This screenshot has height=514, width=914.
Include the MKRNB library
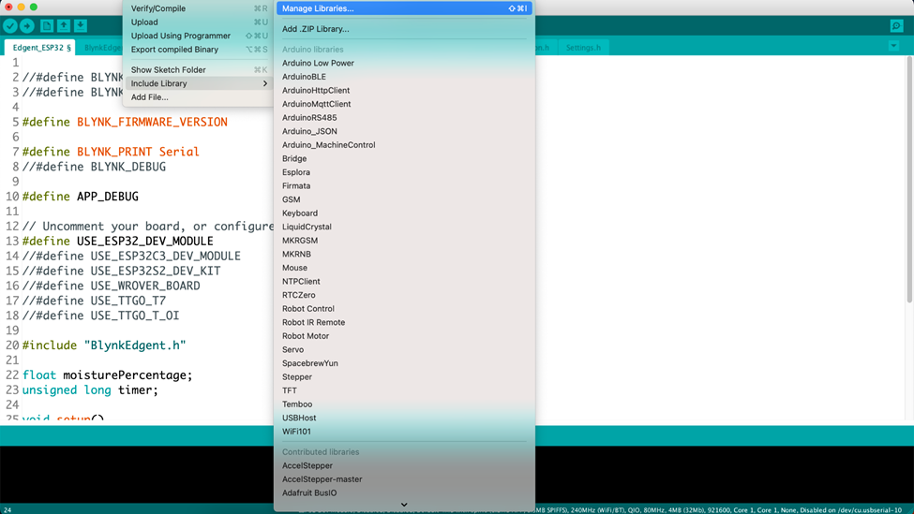point(404,255)
